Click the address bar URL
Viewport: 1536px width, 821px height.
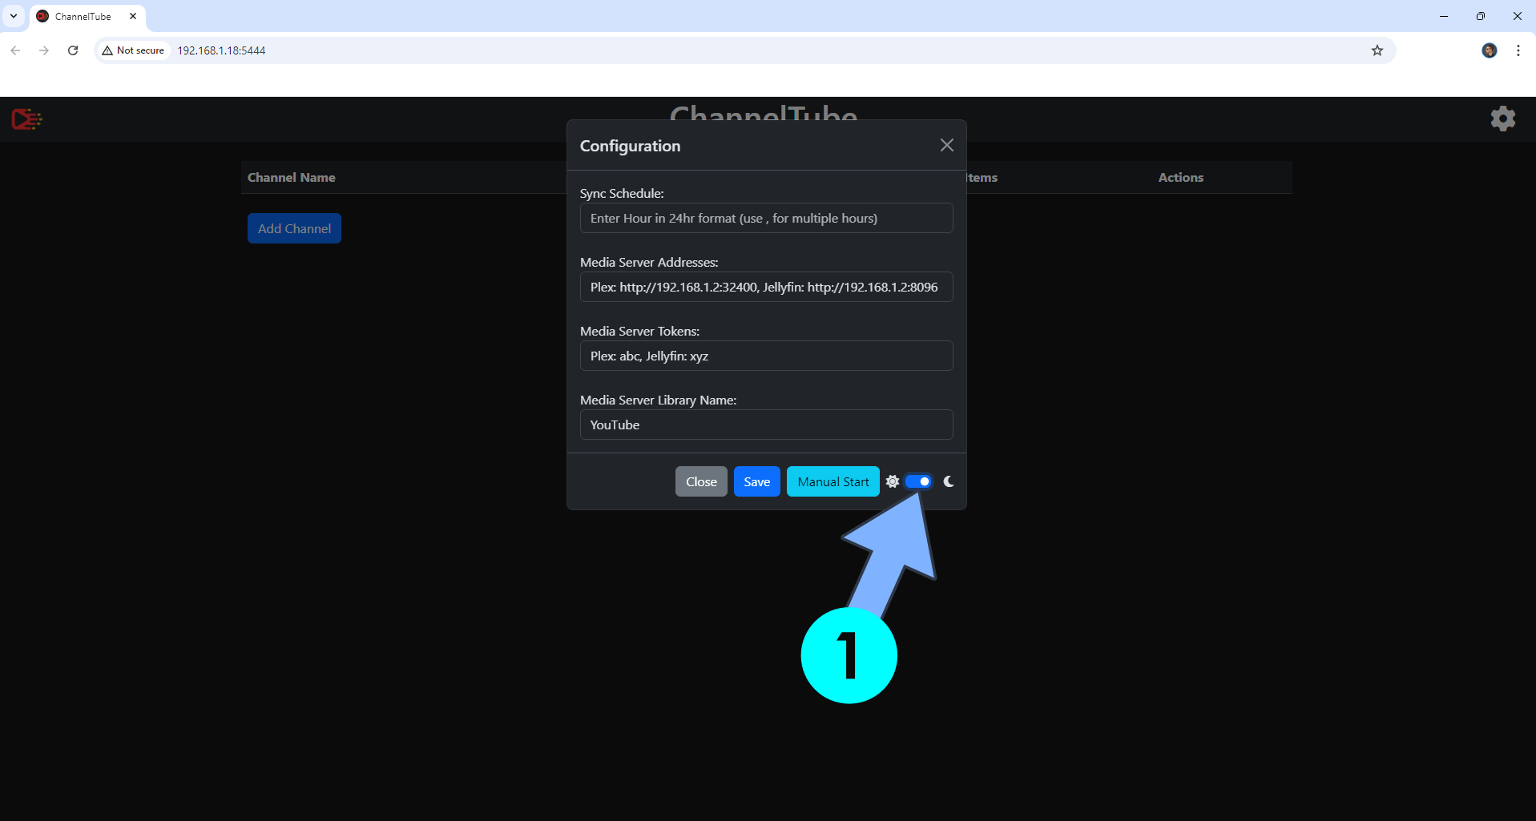coord(221,50)
